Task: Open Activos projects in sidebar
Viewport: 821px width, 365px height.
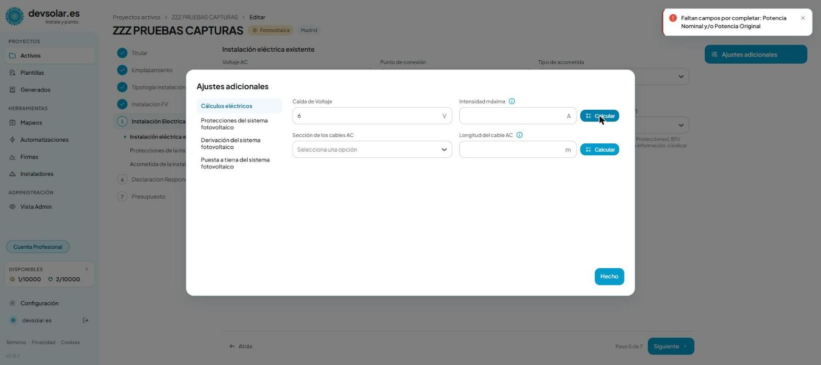Action: tap(50, 55)
